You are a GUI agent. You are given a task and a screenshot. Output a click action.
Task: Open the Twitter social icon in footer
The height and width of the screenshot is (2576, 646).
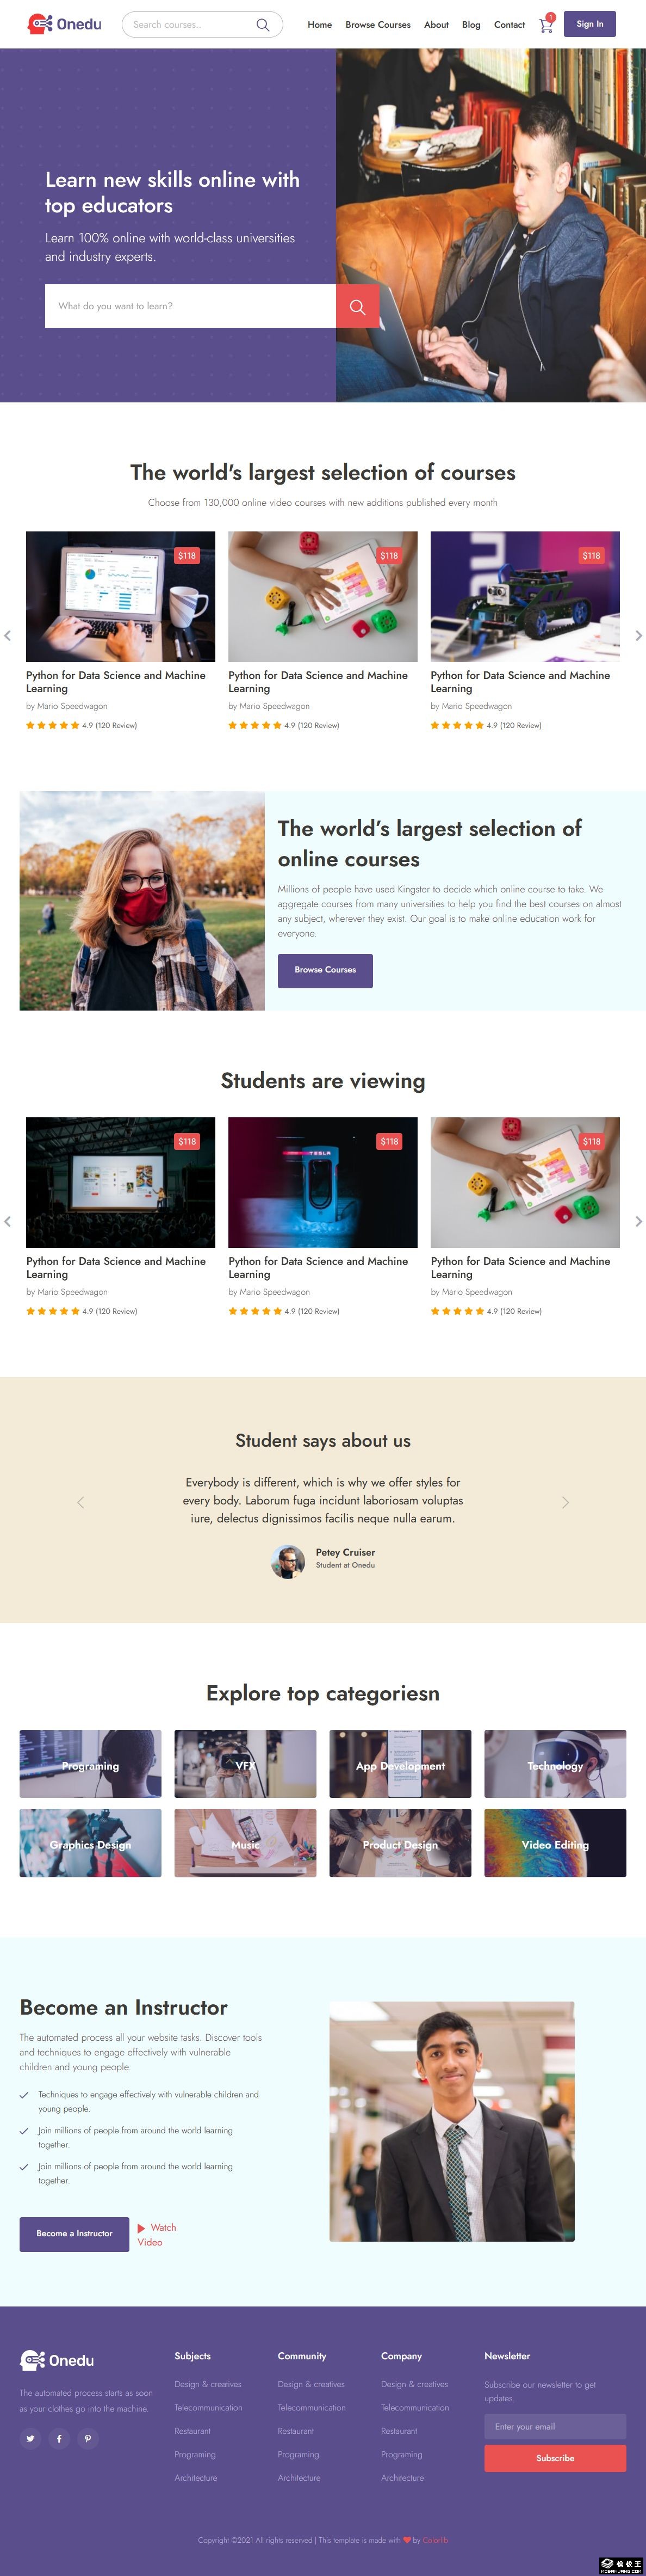pyautogui.click(x=30, y=2438)
